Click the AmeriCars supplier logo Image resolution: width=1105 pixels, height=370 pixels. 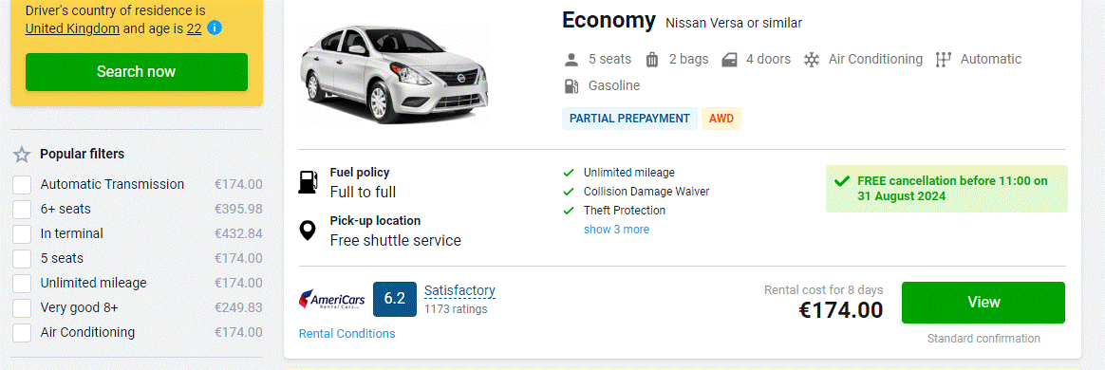(x=332, y=299)
